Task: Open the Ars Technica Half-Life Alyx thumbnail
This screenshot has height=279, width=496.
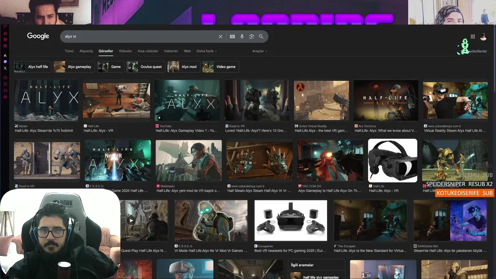Action: tap(386, 100)
